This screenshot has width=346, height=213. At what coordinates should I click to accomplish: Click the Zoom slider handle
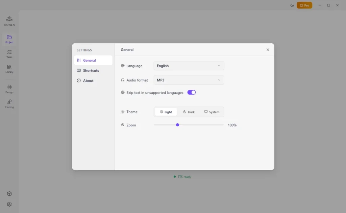(x=177, y=125)
